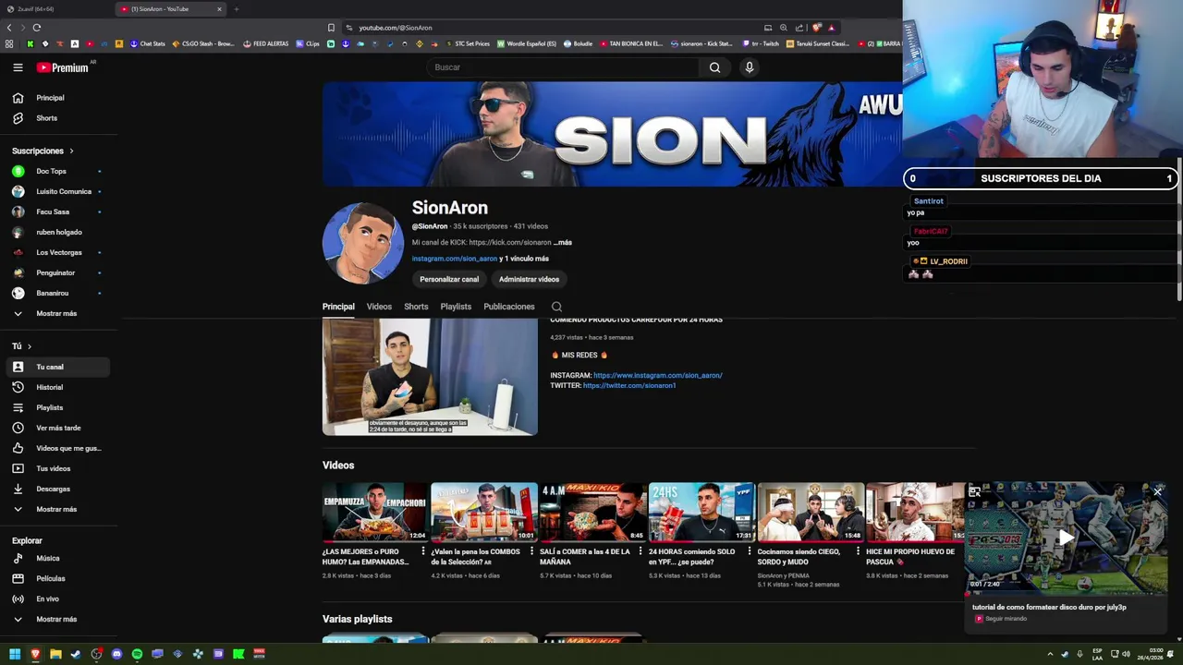Screen dimensions: 1183x665
Task: Open ruben holgado subscription channel
Action: point(58,232)
